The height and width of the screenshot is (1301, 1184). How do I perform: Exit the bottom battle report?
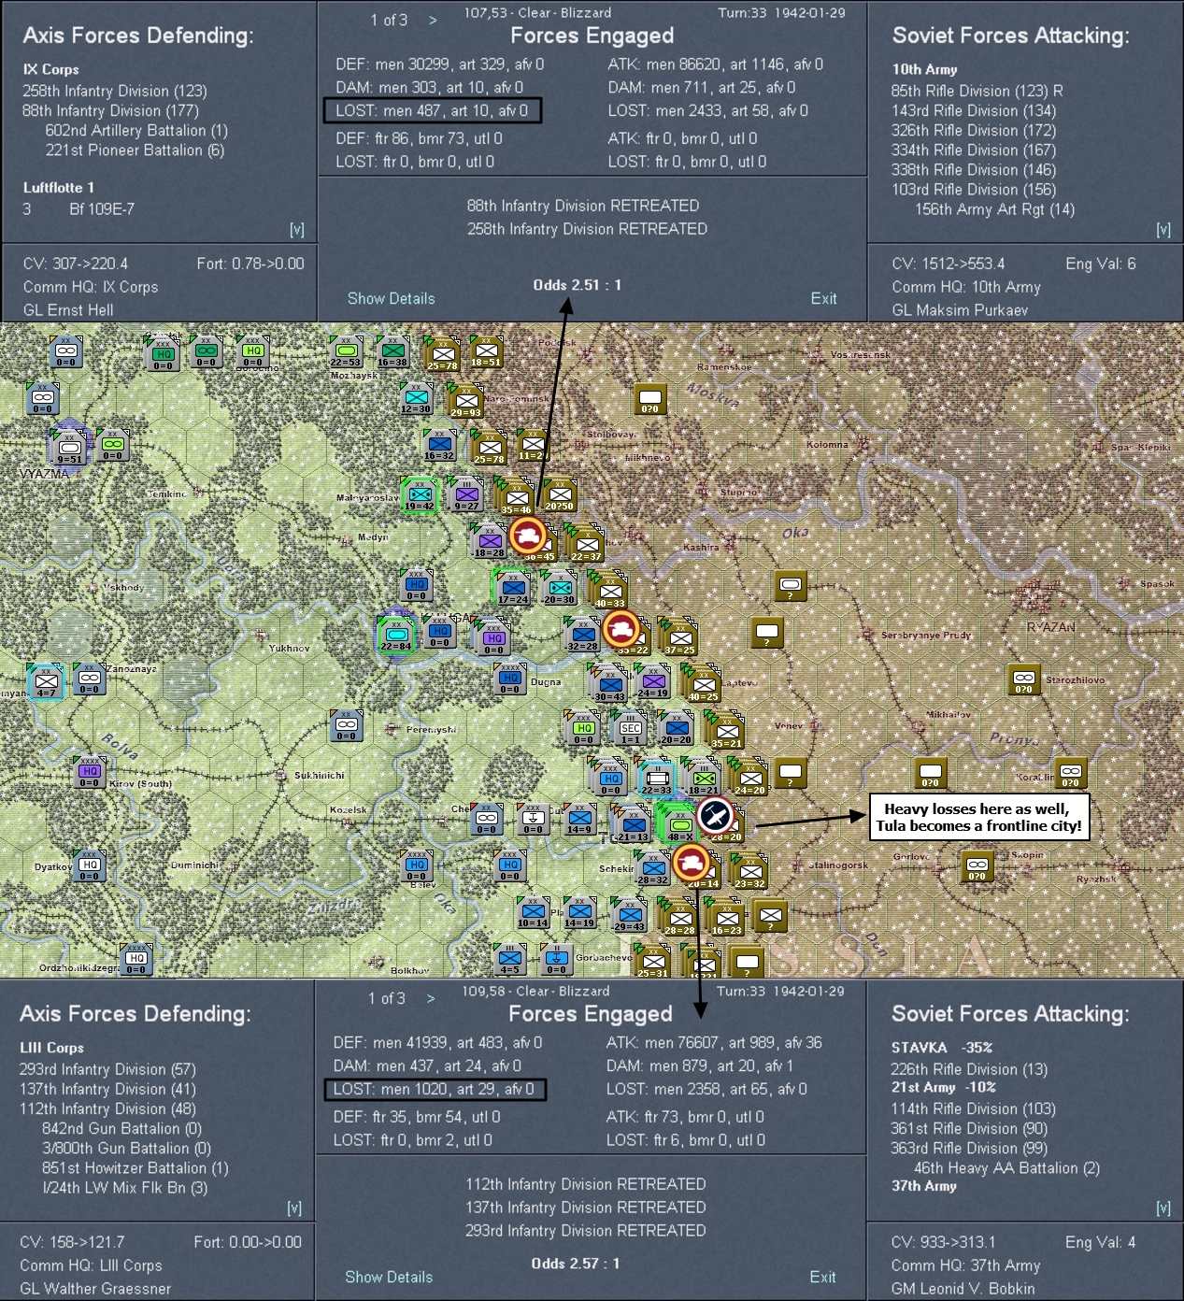click(x=822, y=1277)
